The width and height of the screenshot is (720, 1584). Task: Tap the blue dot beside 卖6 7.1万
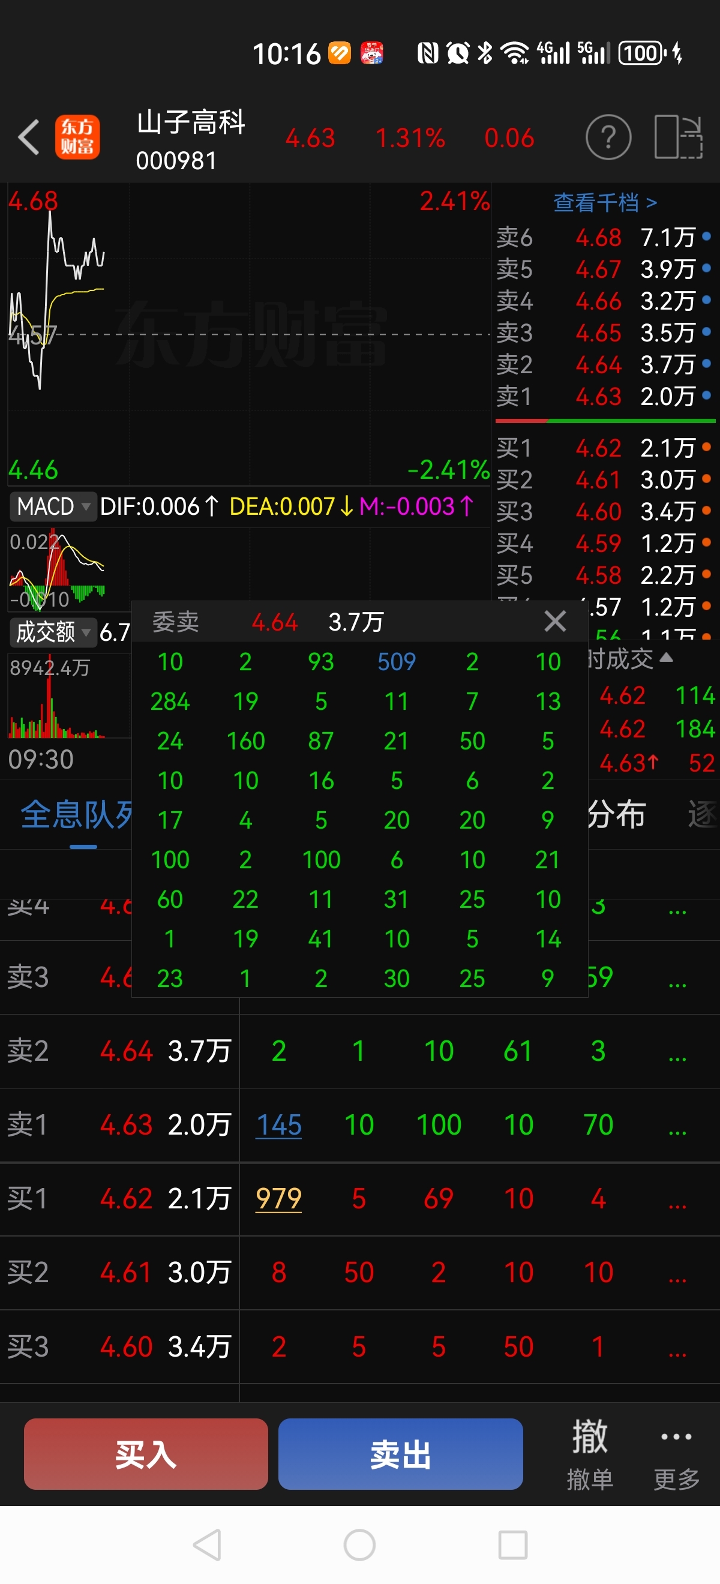(706, 236)
